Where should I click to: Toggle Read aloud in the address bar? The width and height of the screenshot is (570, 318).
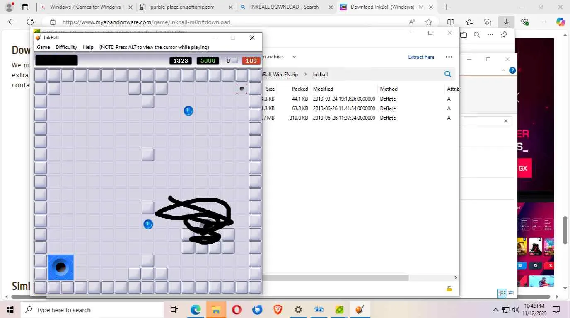[412, 22]
